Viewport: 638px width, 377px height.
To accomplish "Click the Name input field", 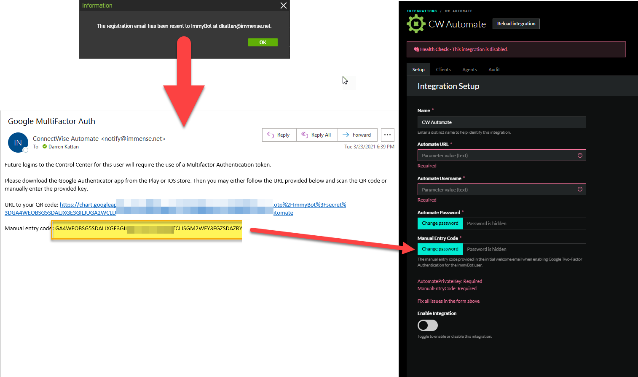I will pyautogui.click(x=501, y=122).
